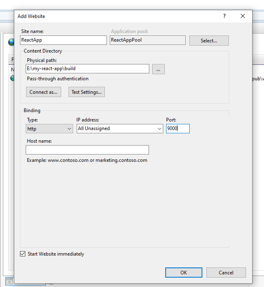Click the small globe site icon in the list

(x=12, y=78)
